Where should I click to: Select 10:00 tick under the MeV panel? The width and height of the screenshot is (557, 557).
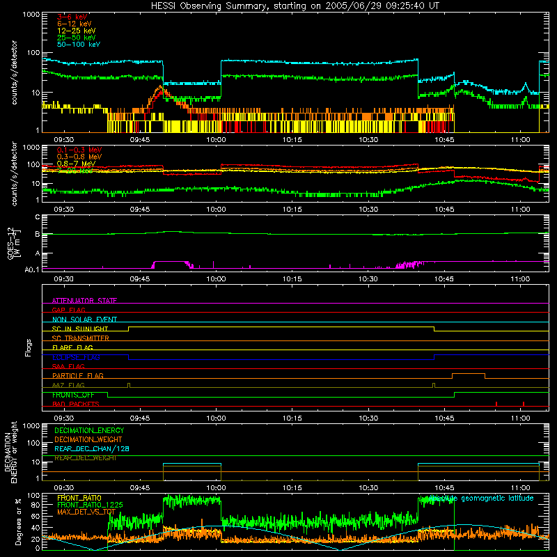tap(216, 210)
